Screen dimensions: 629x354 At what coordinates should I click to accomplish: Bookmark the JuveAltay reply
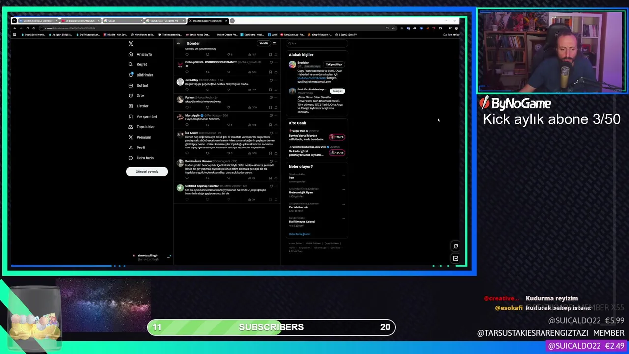(x=270, y=89)
